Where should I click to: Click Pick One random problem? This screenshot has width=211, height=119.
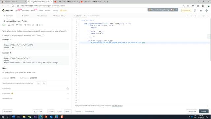tap(38, 111)
